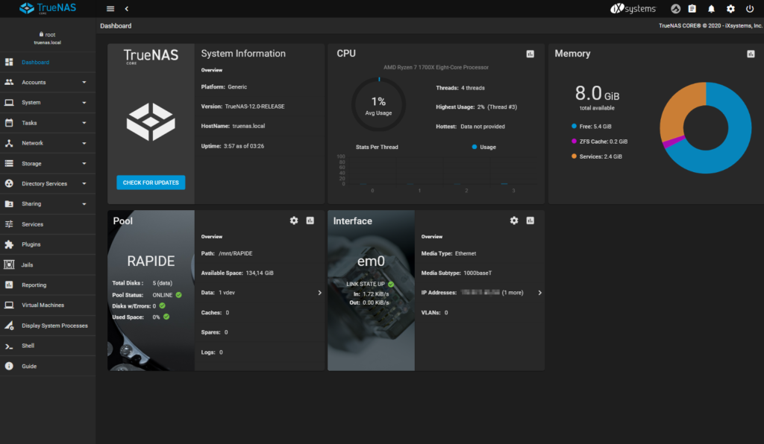Click the iXsystems logo link
The image size is (764, 444).
pyautogui.click(x=633, y=9)
